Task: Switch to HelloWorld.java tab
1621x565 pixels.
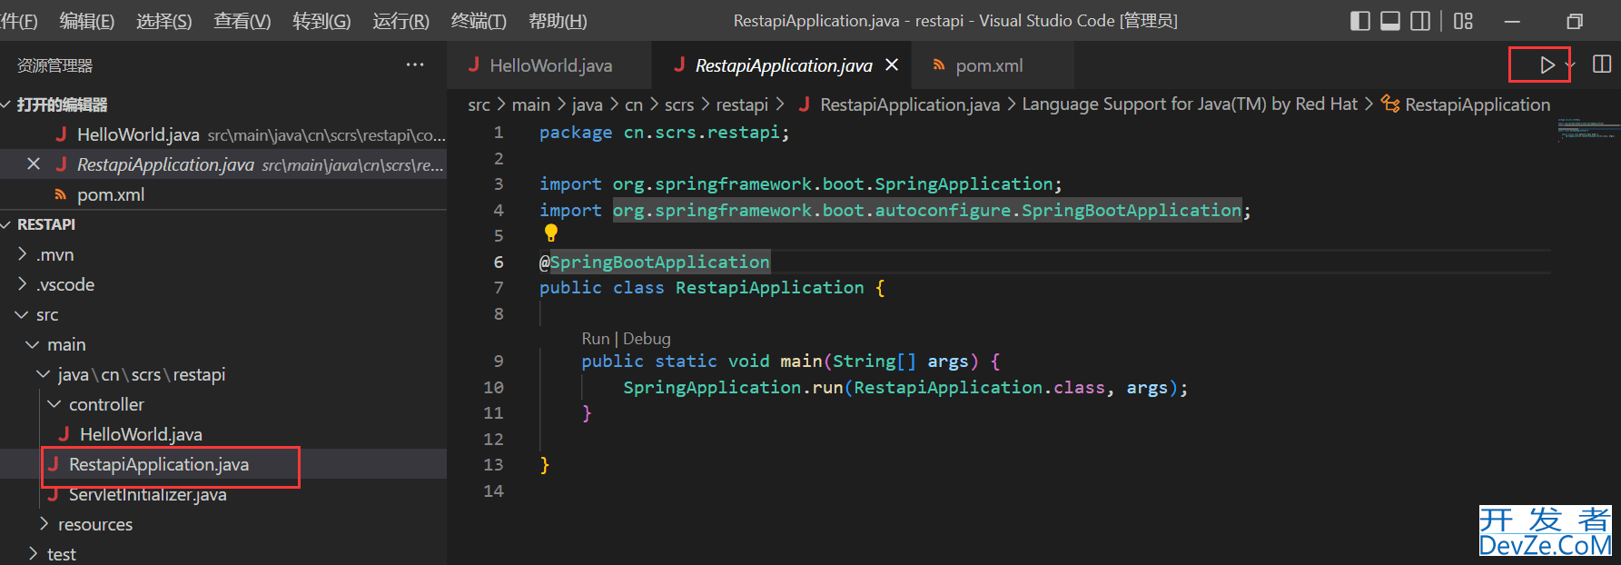Action: click(x=549, y=65)
